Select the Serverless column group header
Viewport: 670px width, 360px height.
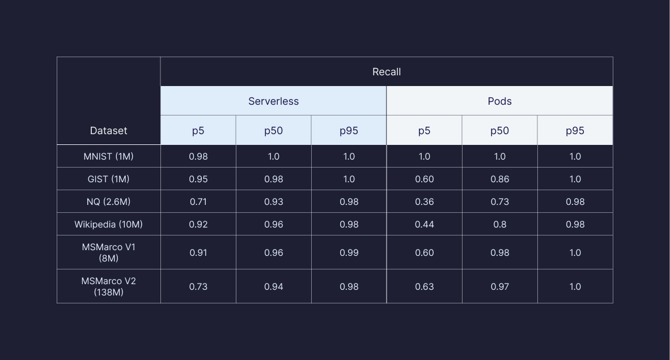point(273,101)
